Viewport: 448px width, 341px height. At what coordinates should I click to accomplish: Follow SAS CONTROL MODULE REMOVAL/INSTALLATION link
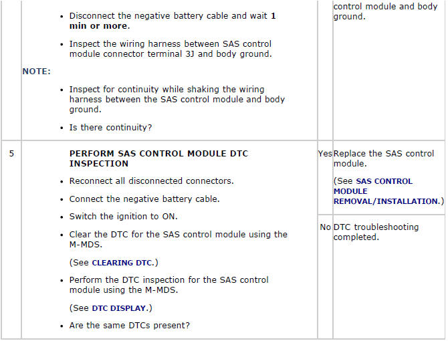point(386,191)
